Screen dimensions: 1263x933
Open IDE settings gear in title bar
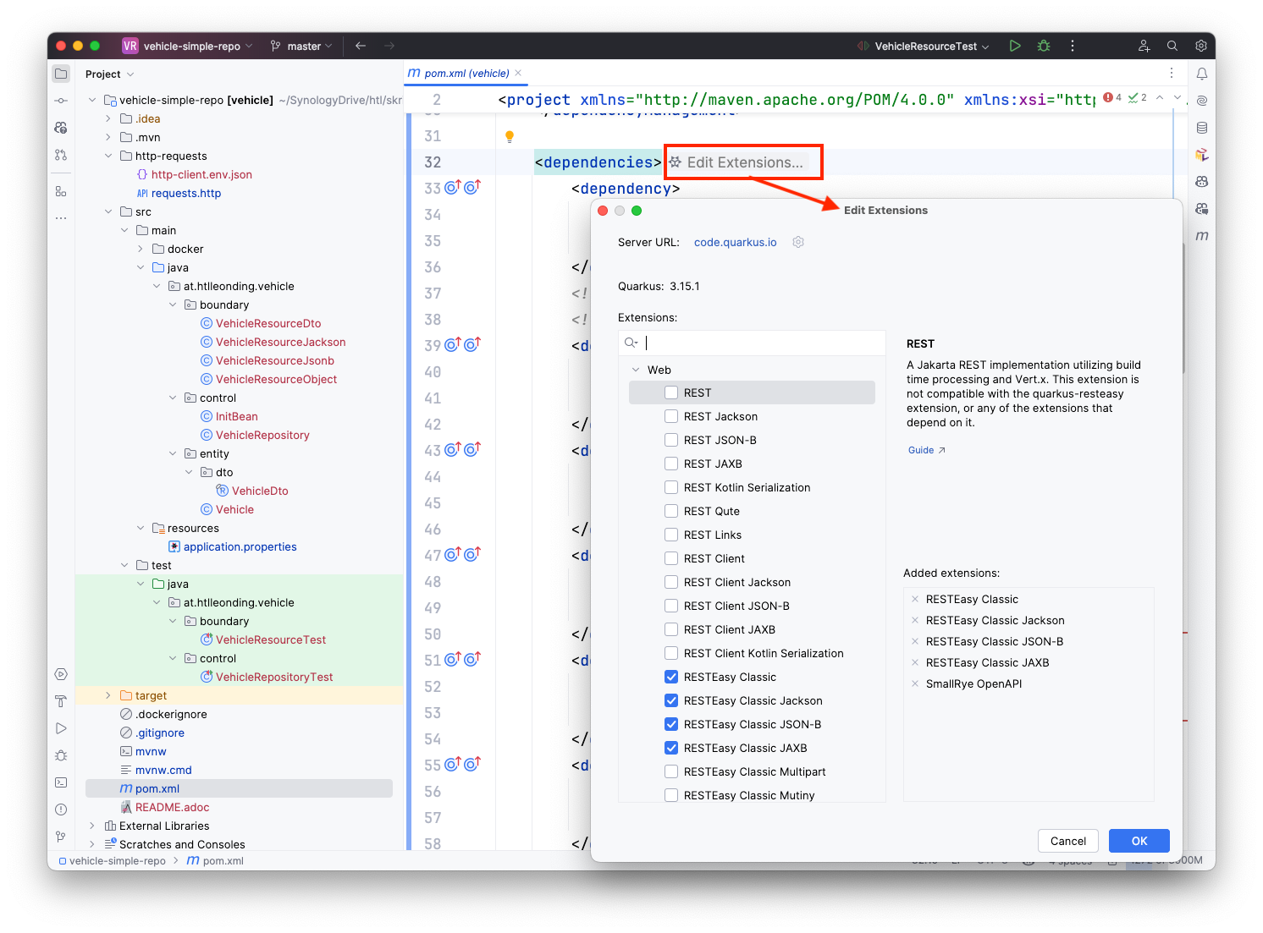(1201, 46)
